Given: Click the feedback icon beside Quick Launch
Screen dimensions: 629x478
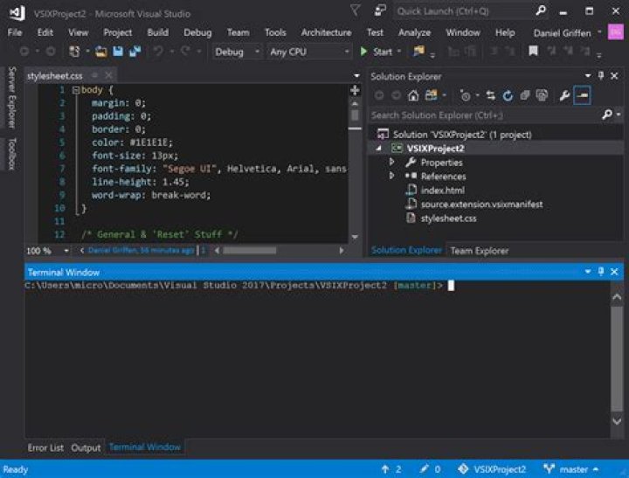Looking at the screenshot, I should [379, 10].
